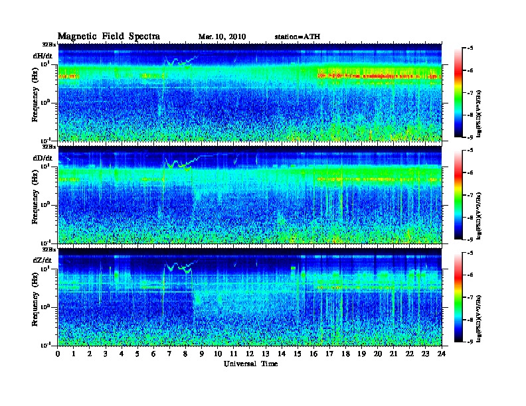Click the dD/dt panel color scale bar
This screenshot has height=406, width=526.
[x=458, y=194]
